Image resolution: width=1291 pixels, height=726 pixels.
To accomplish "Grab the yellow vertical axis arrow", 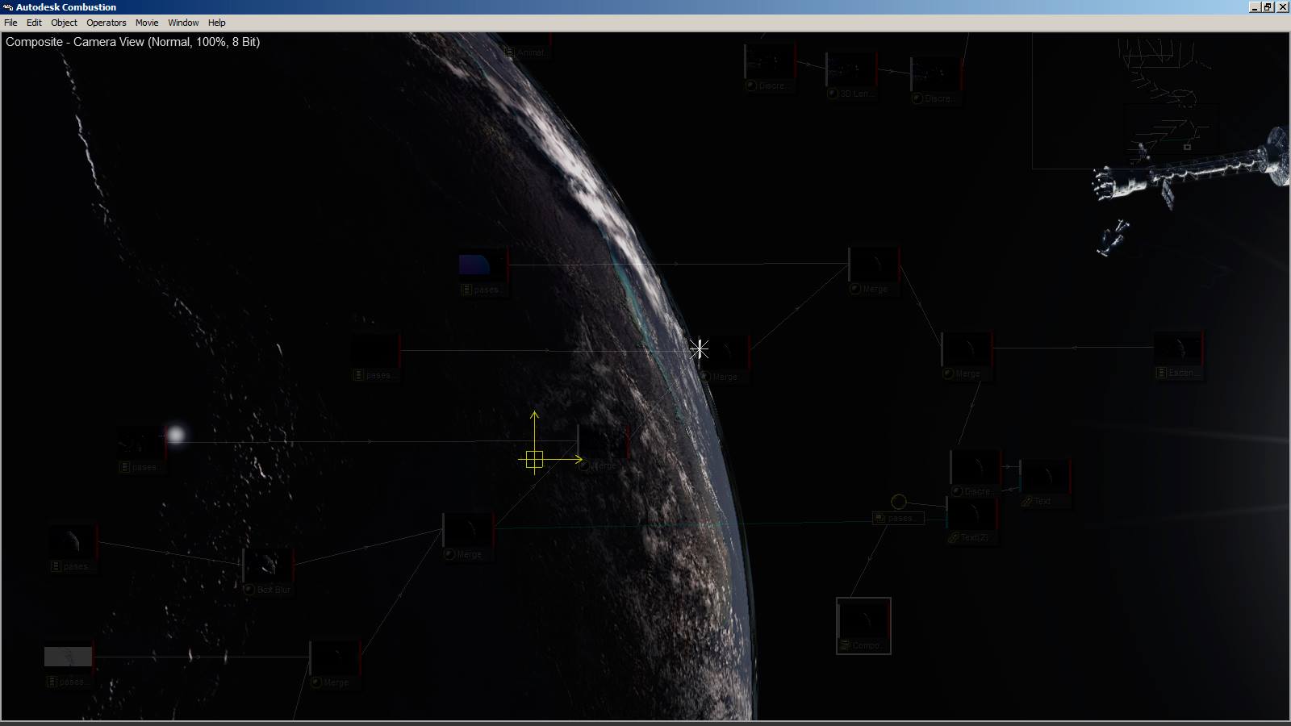I will coord(534,431).
